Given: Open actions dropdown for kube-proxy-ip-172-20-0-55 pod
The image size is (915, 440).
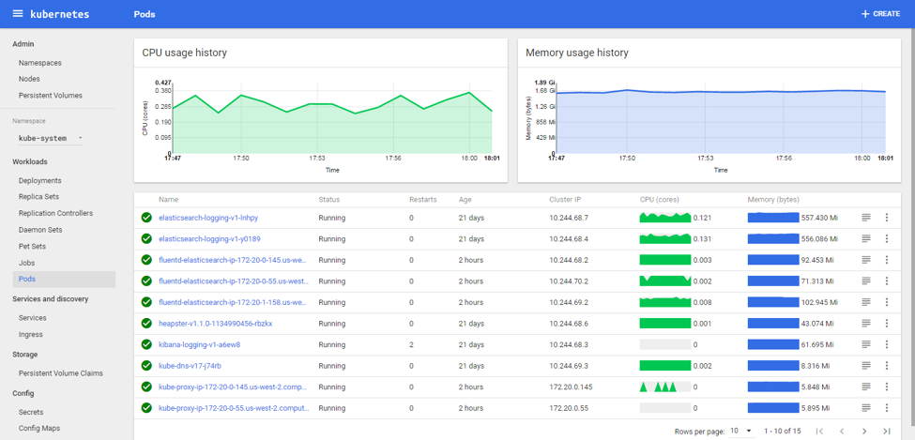Looking at the screenshot, I should point(886,408).
